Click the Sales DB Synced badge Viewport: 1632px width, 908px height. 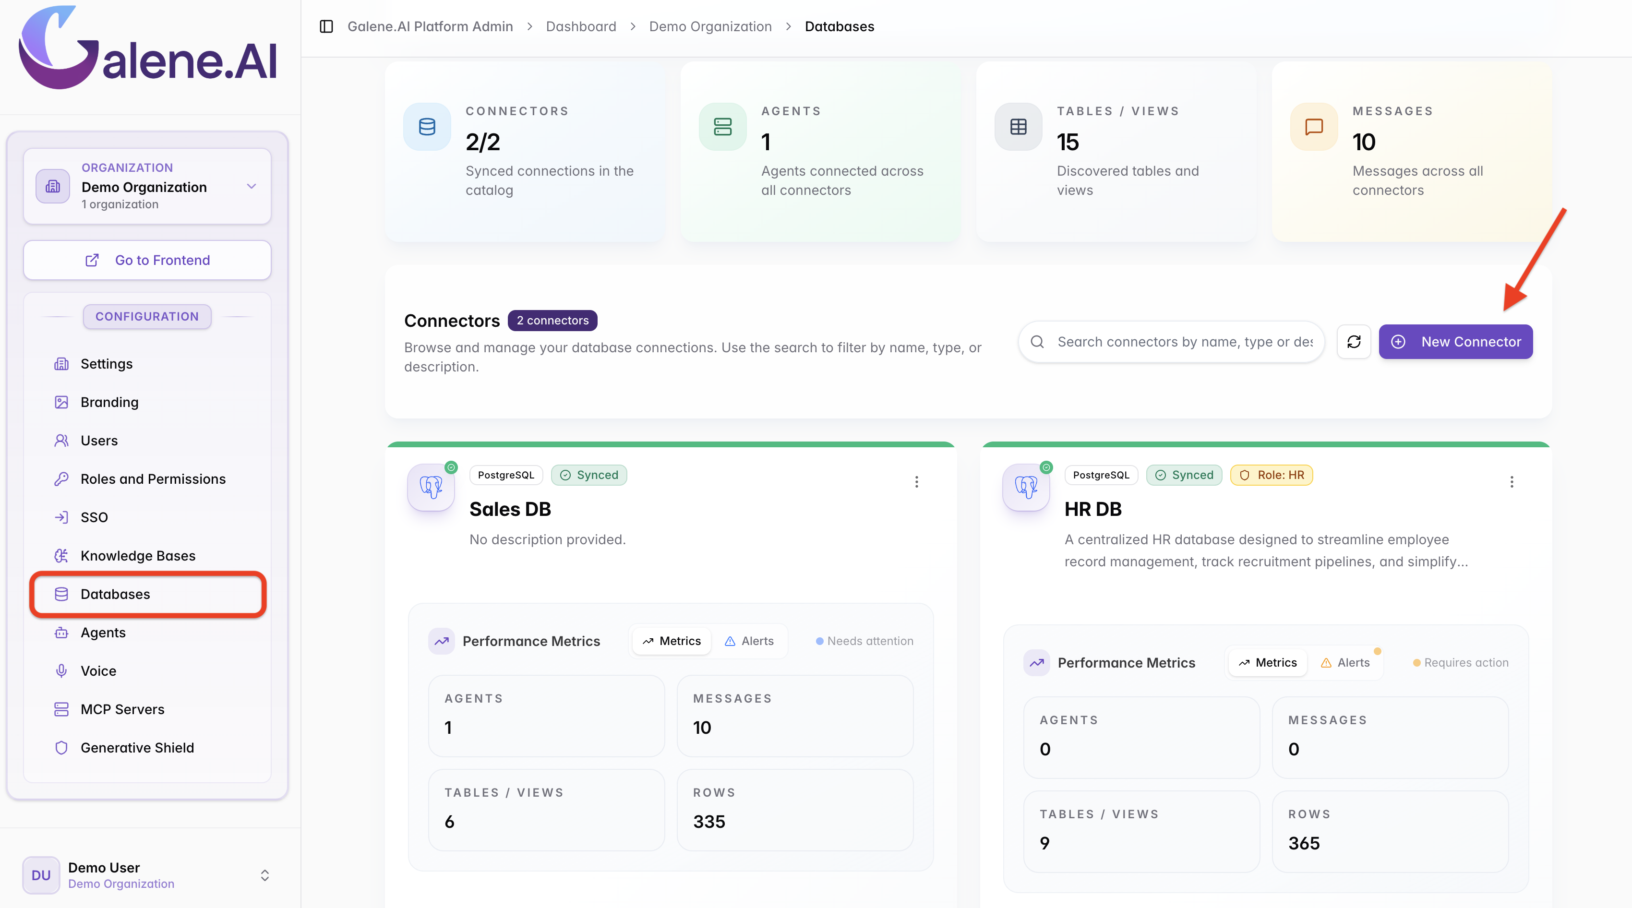589,475
